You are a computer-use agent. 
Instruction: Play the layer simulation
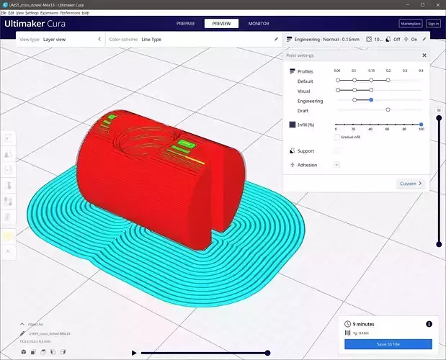(134, 353)
